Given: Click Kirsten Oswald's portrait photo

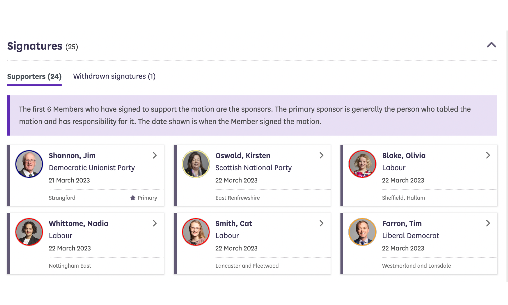Looking at the screenshot, I should pos(196,164).
